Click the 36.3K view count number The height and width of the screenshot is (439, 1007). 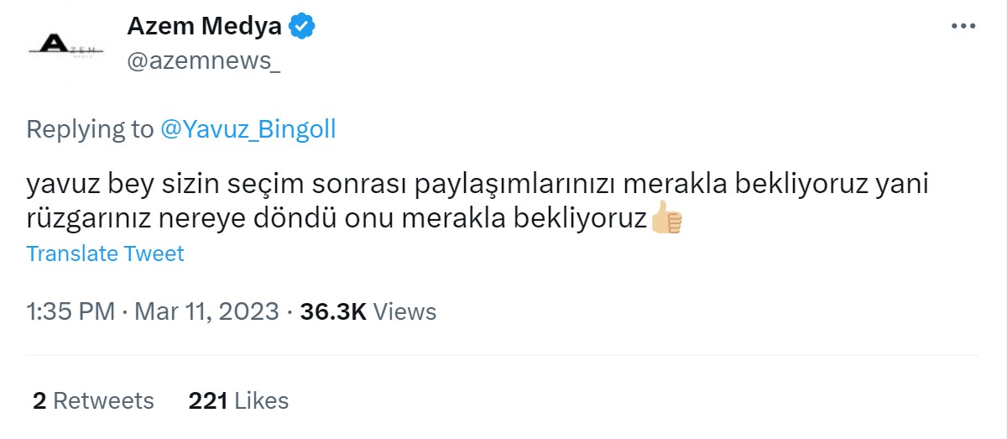point(333,312)
